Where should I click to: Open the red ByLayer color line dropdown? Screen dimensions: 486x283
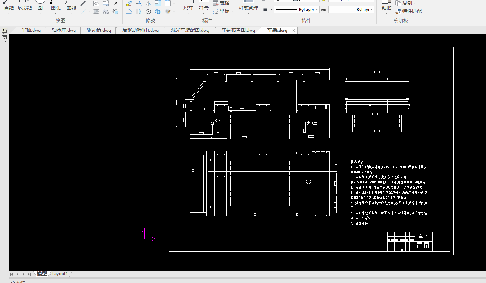(x=372, y=10)
